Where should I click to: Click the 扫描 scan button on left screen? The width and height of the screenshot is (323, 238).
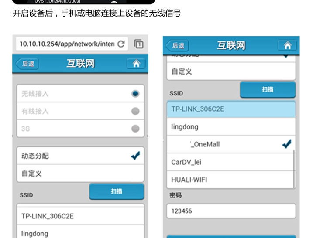pyautogui.click(x=117, y=191)
